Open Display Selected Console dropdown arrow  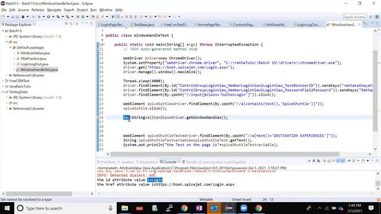358,160
